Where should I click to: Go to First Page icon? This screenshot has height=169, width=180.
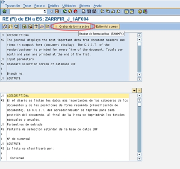pyautogui.click(x=102, y=12)
